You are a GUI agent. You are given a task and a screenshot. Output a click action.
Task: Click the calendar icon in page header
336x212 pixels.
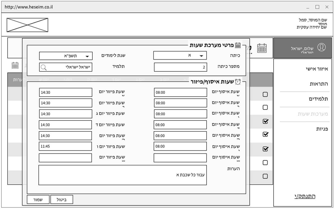(262, 48)
